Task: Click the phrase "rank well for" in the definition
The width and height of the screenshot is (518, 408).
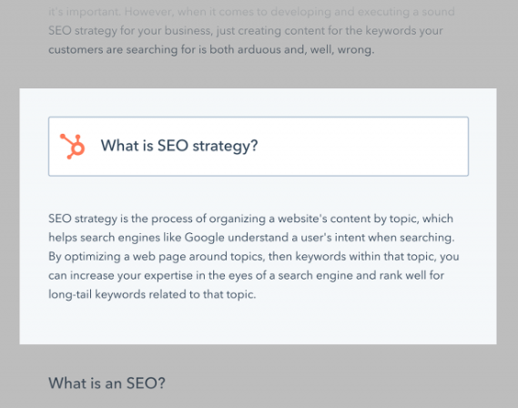Action: click(411, 276)
